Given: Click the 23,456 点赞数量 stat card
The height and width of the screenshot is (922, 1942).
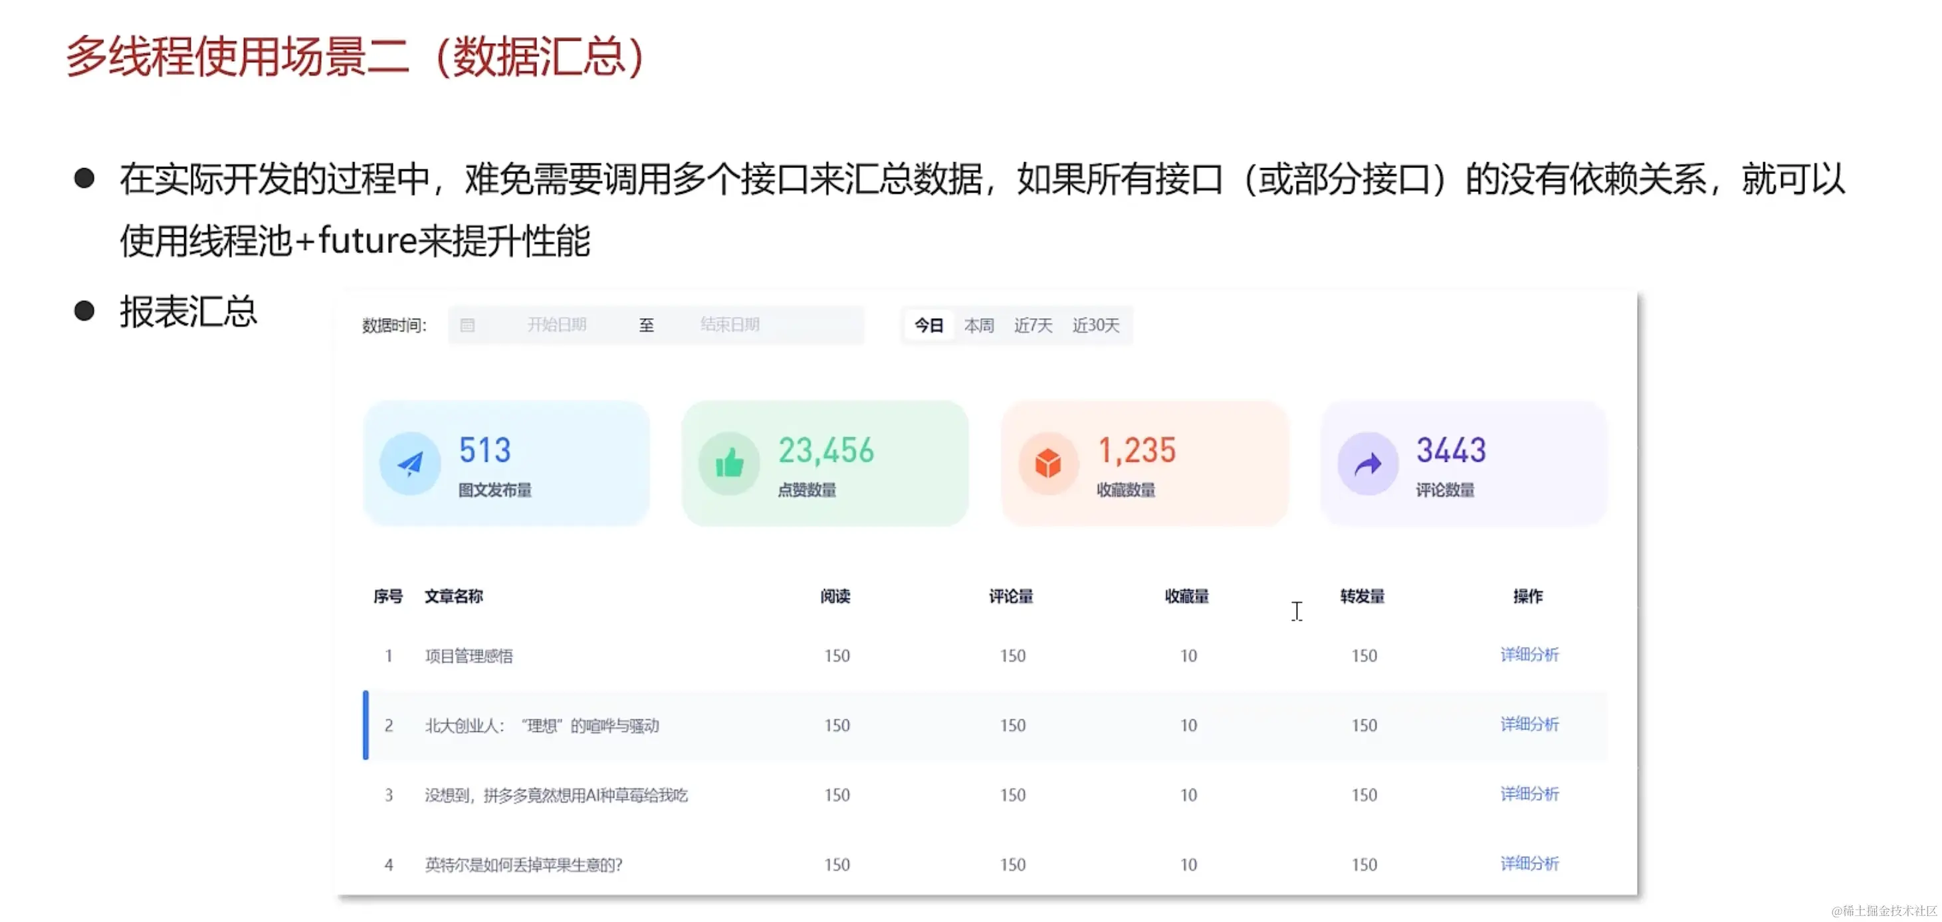Looking at the screenshot, I should pos(825,463).
